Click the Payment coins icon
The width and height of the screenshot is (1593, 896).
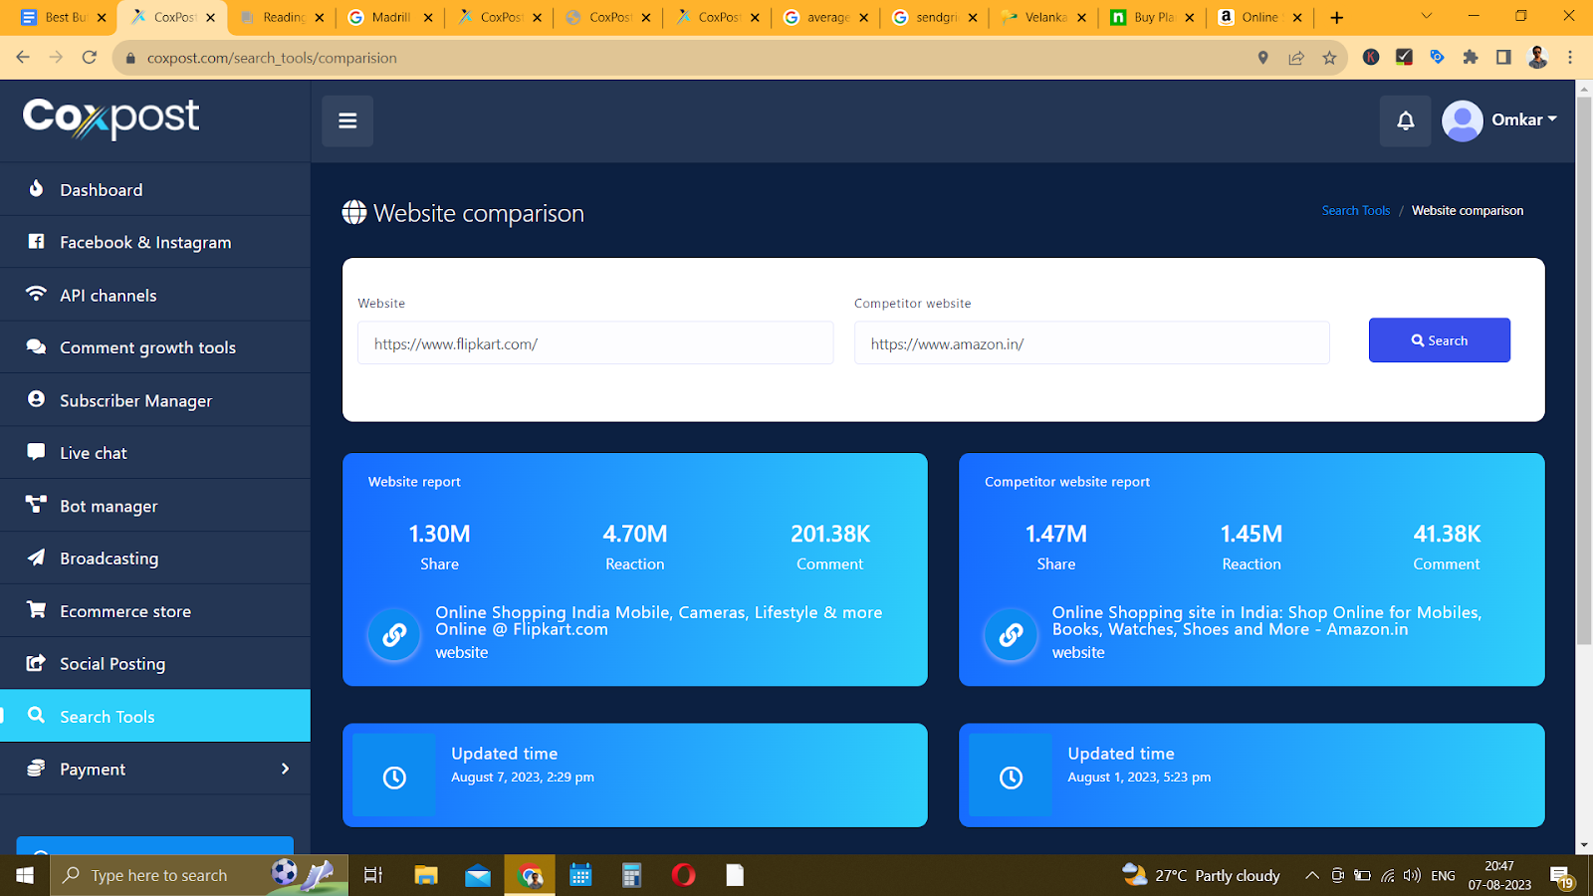(36, 768)
